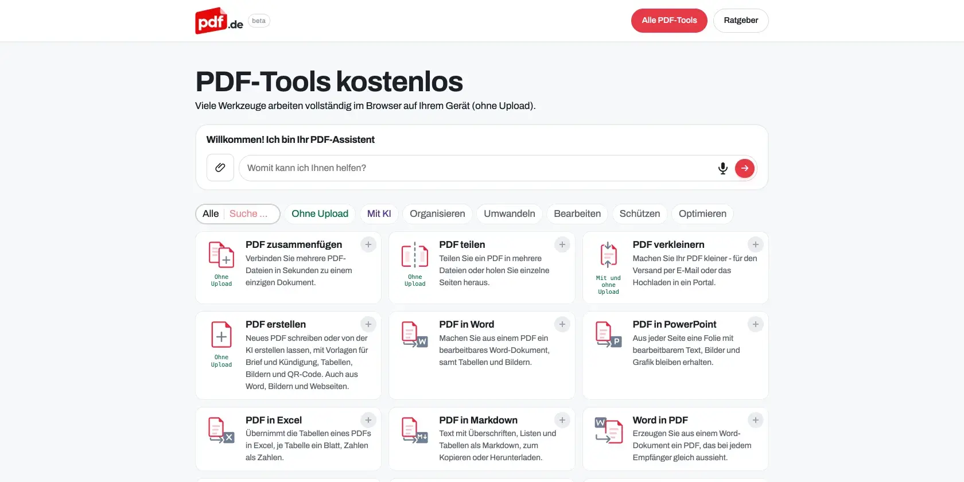Click the Word in PDF conversion icon

click(x=608, y=430)
